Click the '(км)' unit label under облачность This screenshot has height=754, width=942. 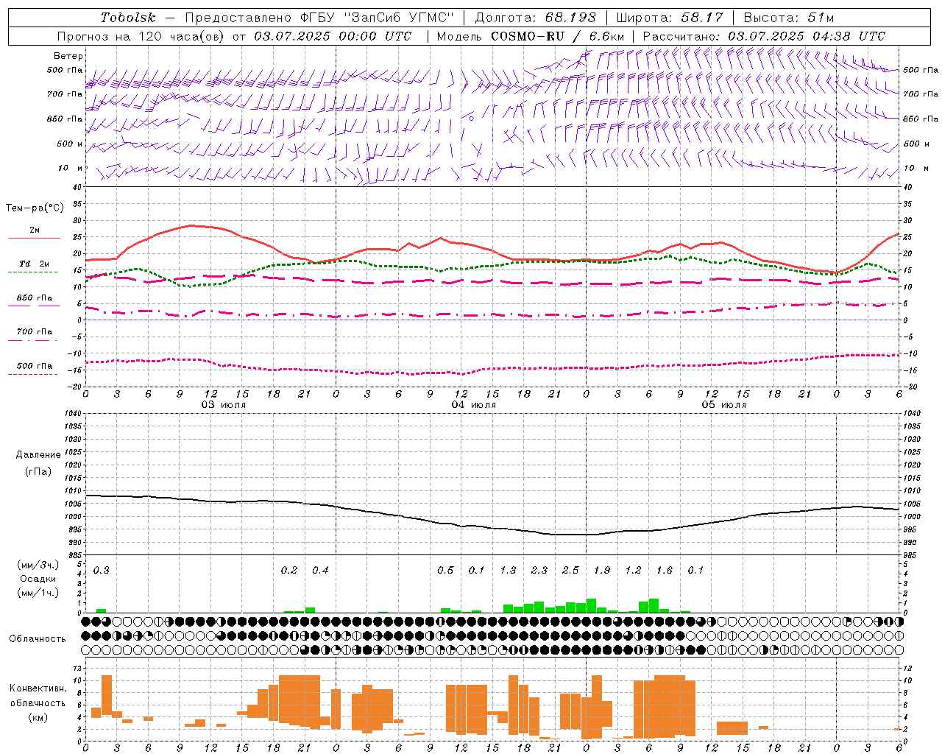coord(38,717)
